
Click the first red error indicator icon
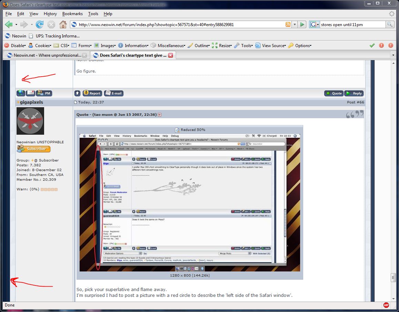pos(381,45)
